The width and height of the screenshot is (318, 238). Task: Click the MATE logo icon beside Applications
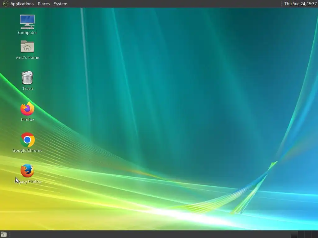tap(5, 4)
